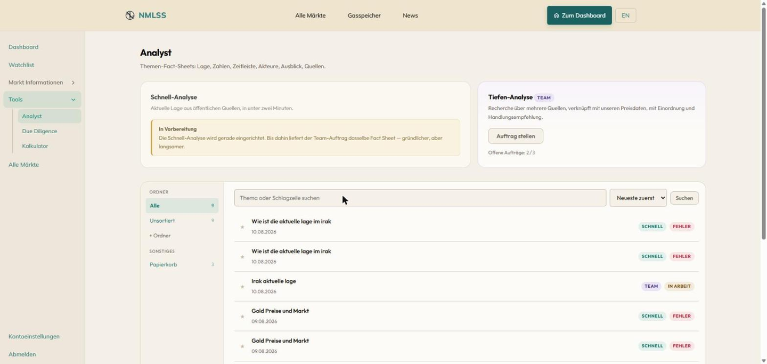The height and width of the screenshot is (364, 767).
Task: Open Kontoeinstellungen
Action: [34, 336]
